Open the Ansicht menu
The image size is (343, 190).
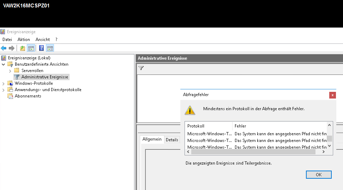click(43, 40)
